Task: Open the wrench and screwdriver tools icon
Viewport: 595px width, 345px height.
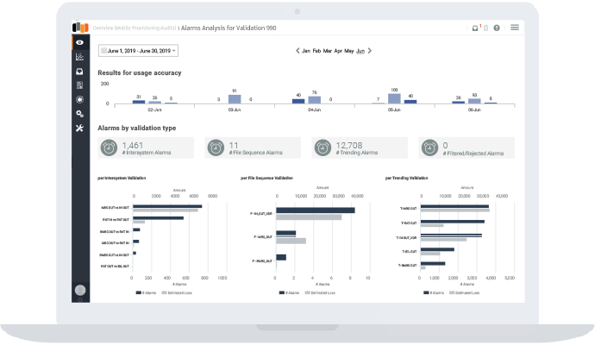Action: click(79, 129)
